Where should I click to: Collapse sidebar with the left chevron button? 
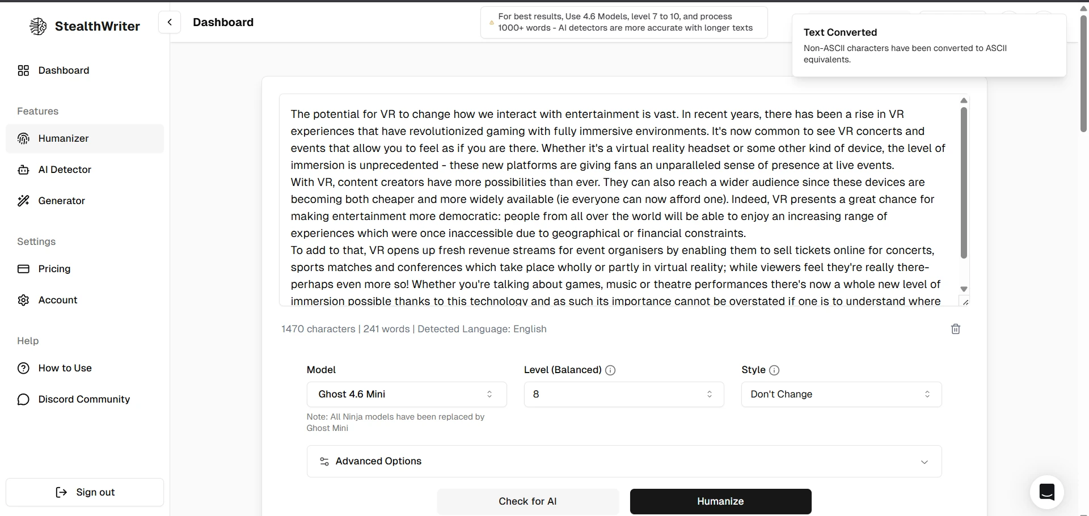170,22
